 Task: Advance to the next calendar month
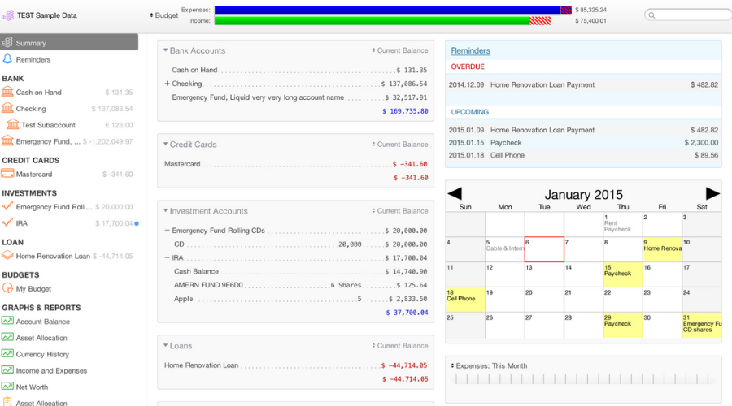[x=712, y=194]
